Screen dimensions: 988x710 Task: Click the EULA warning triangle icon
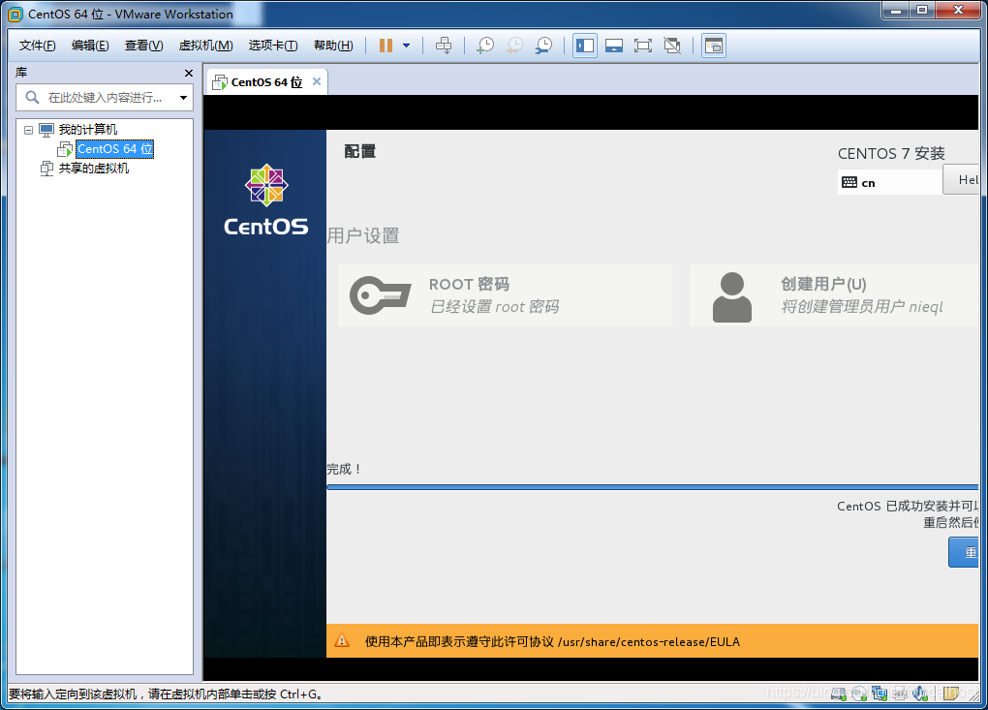(342, 641)
